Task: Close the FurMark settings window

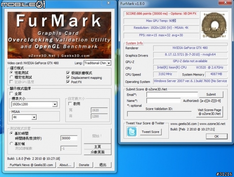Action: (x=109, y=3)
